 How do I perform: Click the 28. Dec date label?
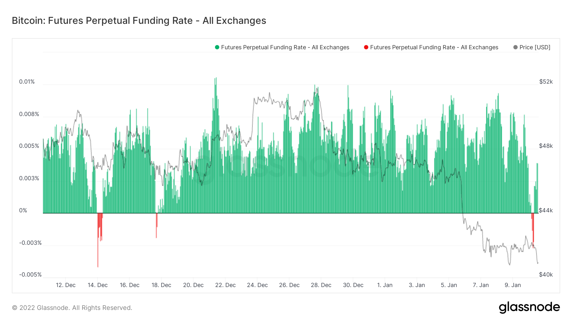pyautogui.click(x=321, y=285)
